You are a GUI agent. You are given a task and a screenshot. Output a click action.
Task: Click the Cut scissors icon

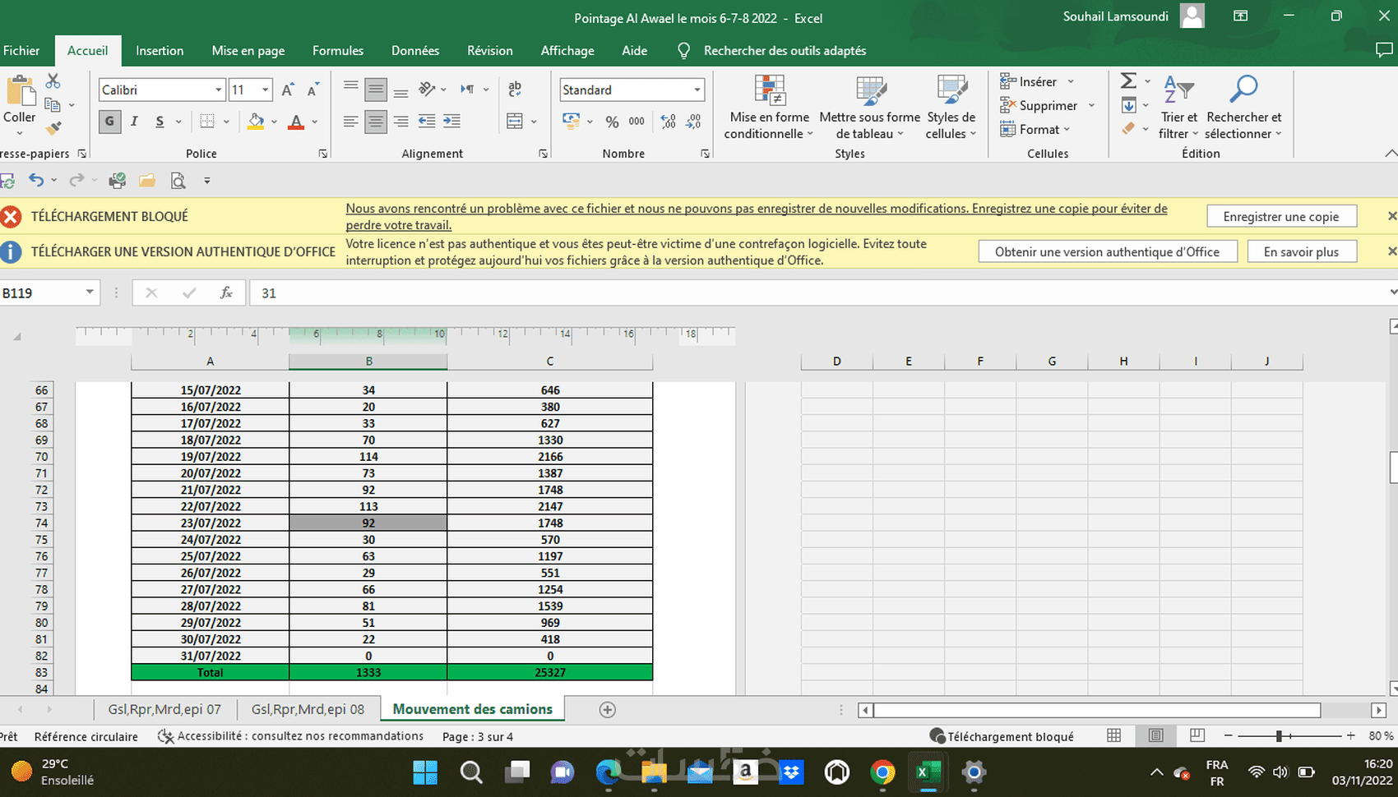pyautogui.click(x=53, y=81)
